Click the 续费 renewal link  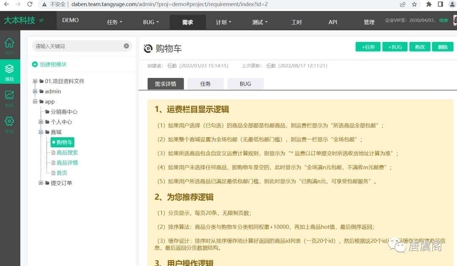pyautogui.click(x=443, y=20)
